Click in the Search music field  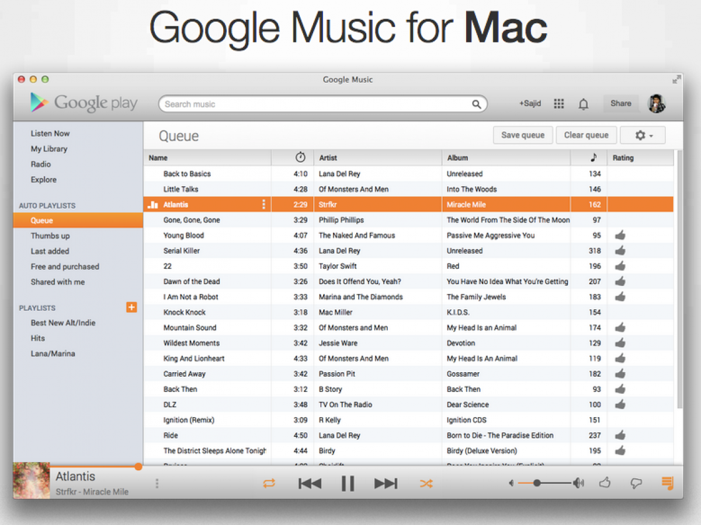tap(315, 104)
